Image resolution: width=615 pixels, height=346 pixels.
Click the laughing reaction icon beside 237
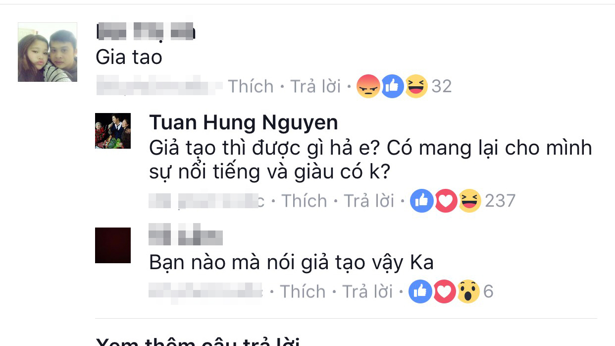(470, 201)
